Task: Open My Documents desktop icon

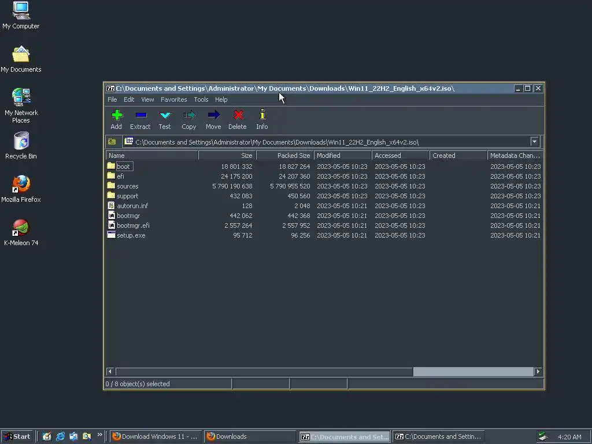Action: [21, 59]
